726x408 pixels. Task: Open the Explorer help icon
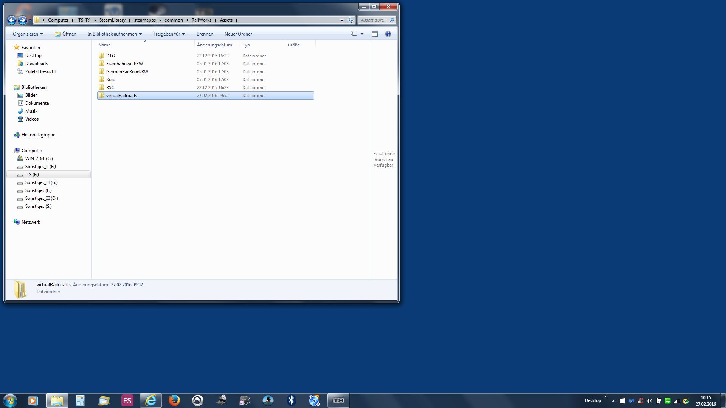pyautogui.click(x=388, y=34)
